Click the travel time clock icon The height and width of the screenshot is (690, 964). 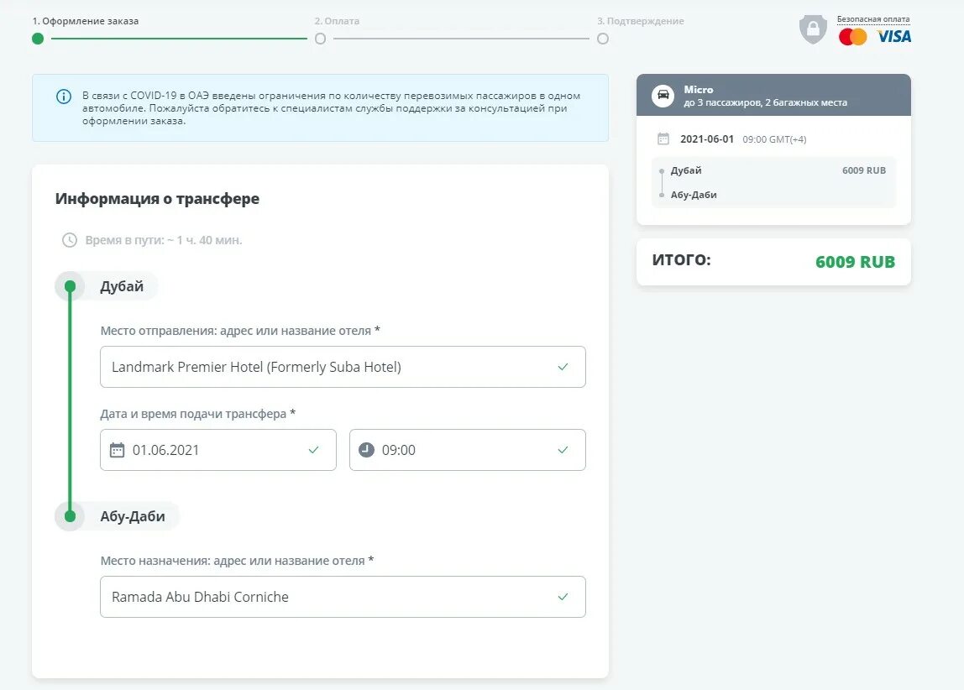coord(70,240)
